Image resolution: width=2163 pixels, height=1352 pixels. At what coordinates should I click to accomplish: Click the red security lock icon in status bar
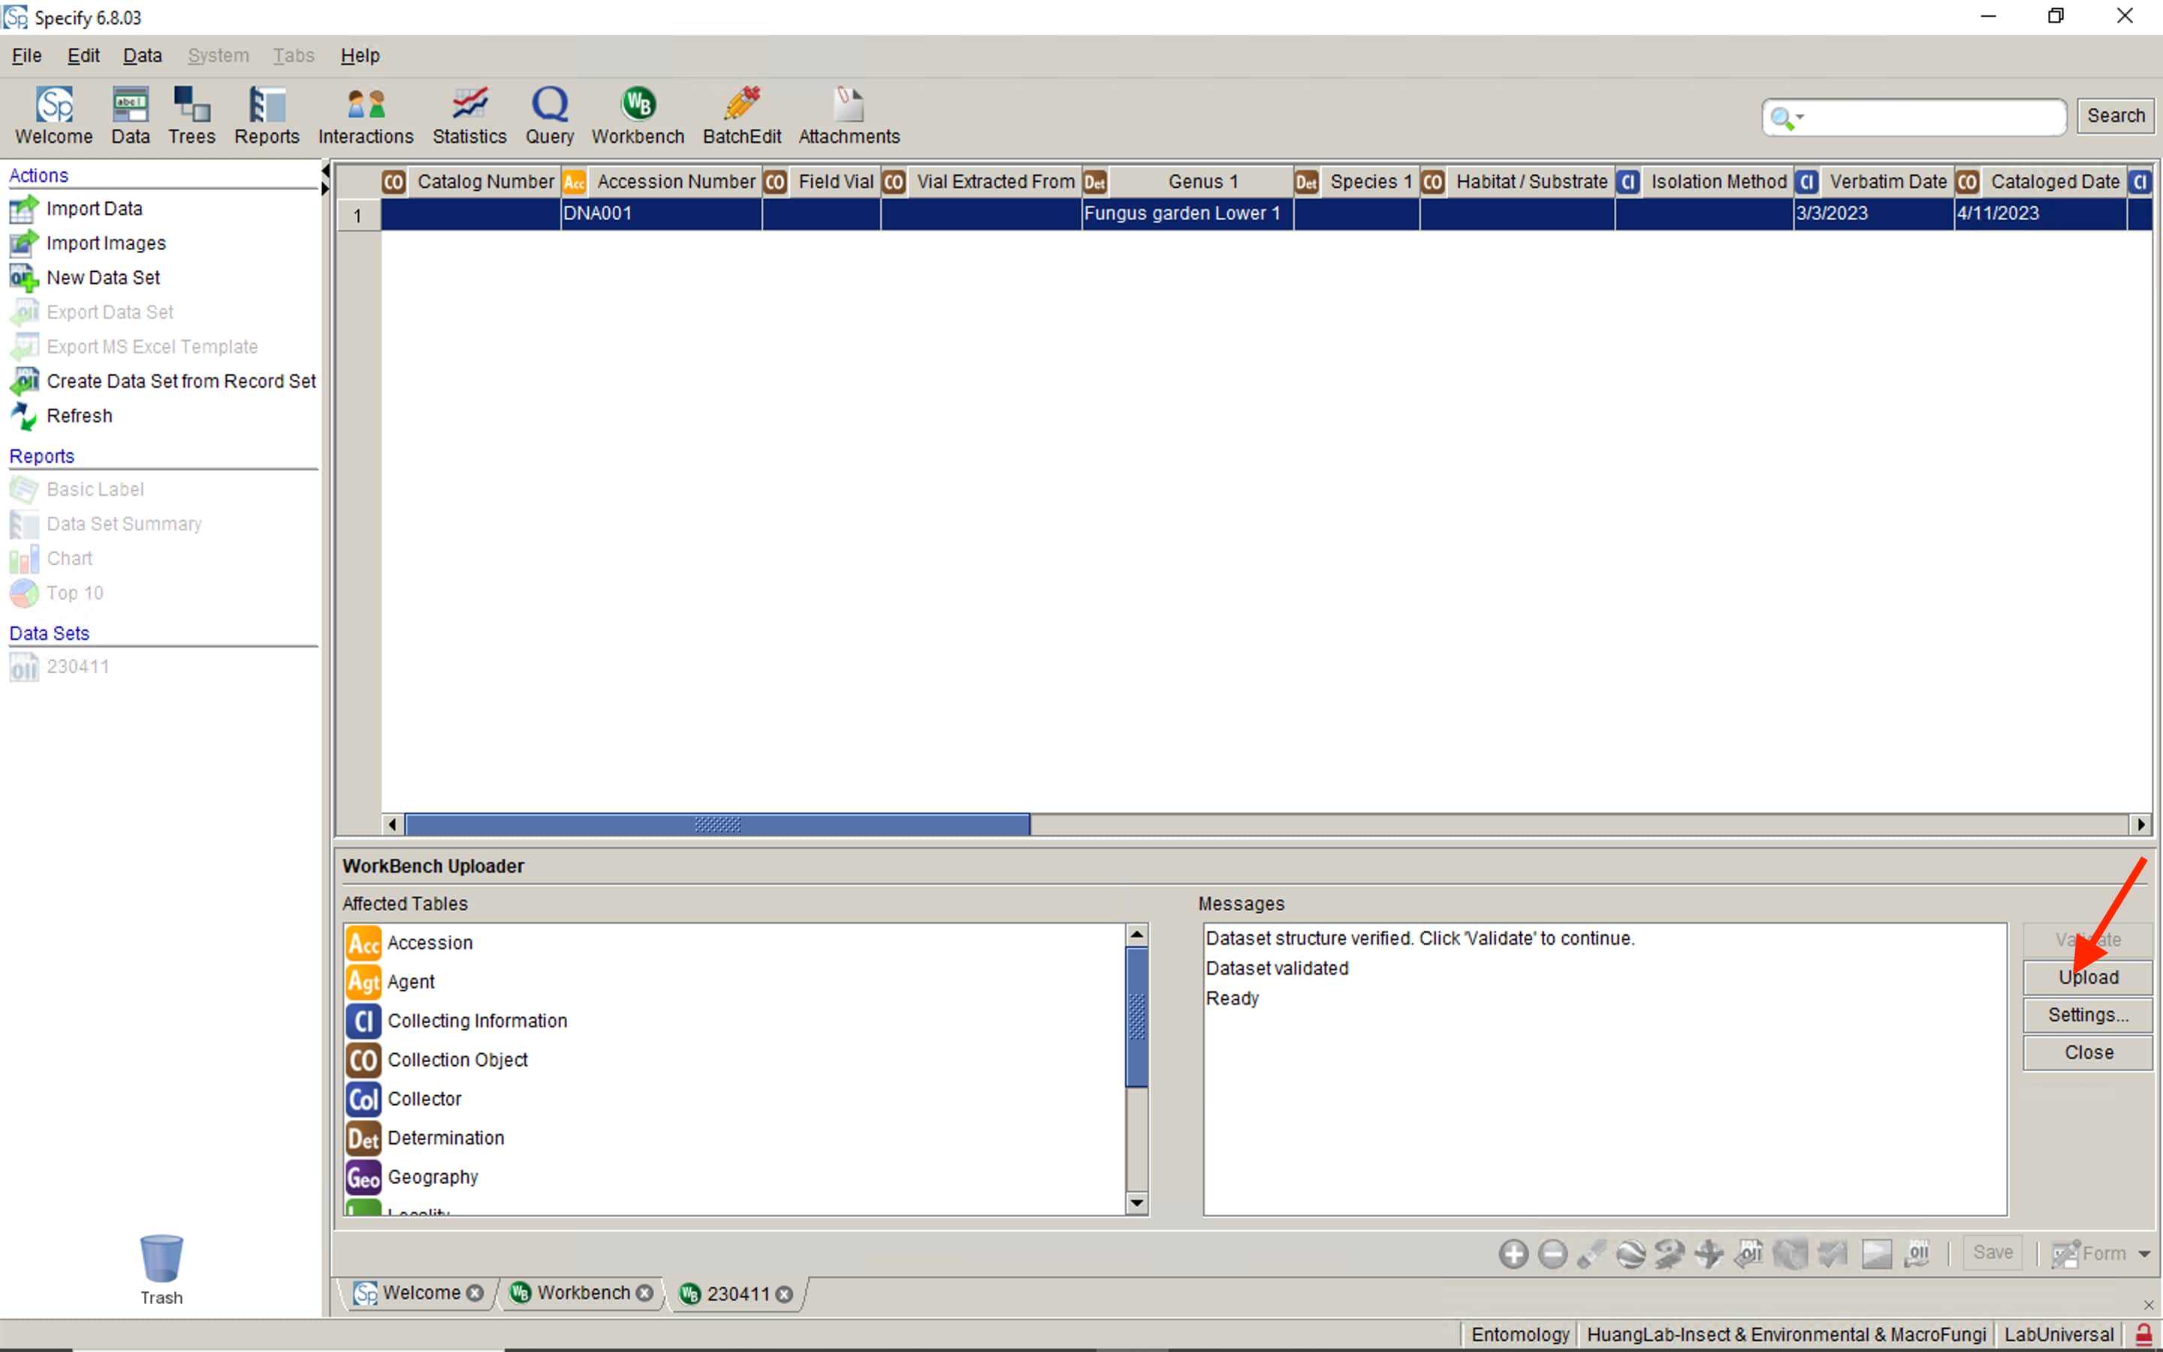tap(2143, 1335)
